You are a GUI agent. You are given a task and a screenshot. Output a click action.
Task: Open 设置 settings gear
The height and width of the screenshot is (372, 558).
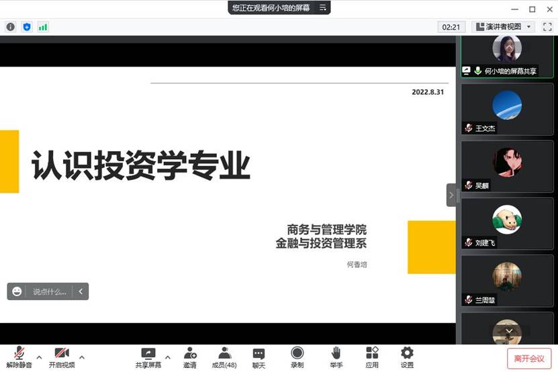(x=407, y=357)
